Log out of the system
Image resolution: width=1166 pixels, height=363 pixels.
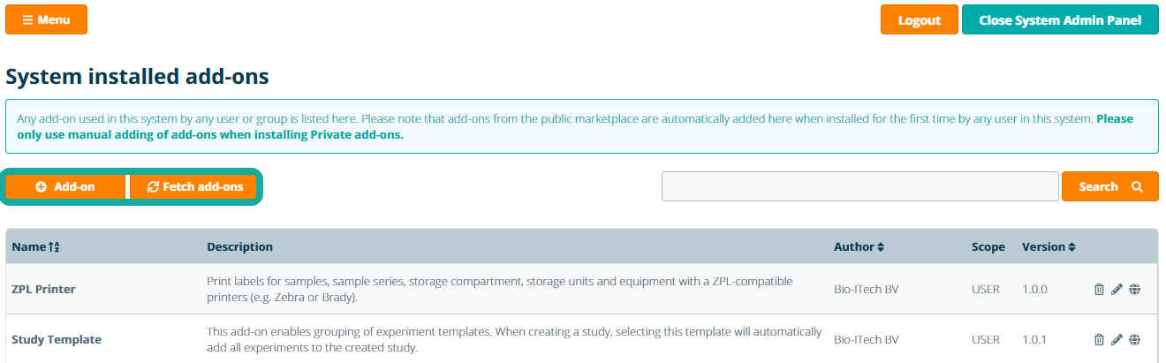919,20
